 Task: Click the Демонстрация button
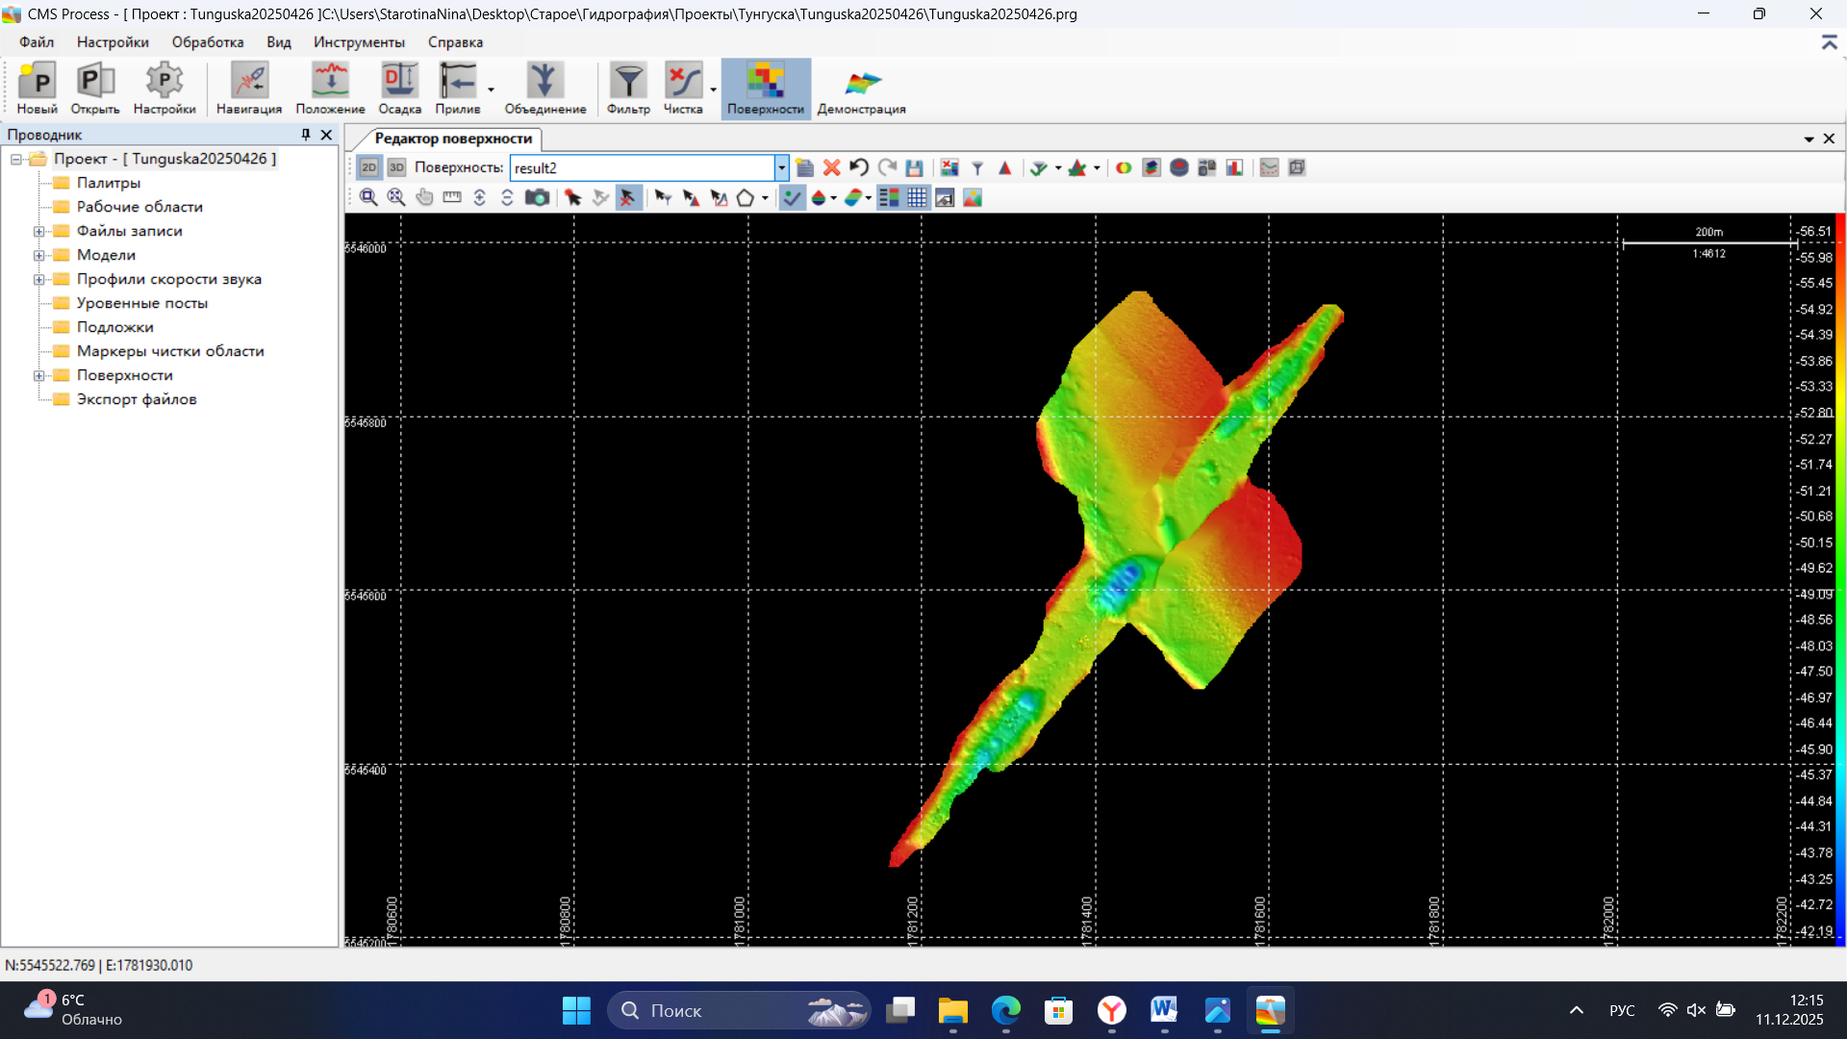[862, 89]
